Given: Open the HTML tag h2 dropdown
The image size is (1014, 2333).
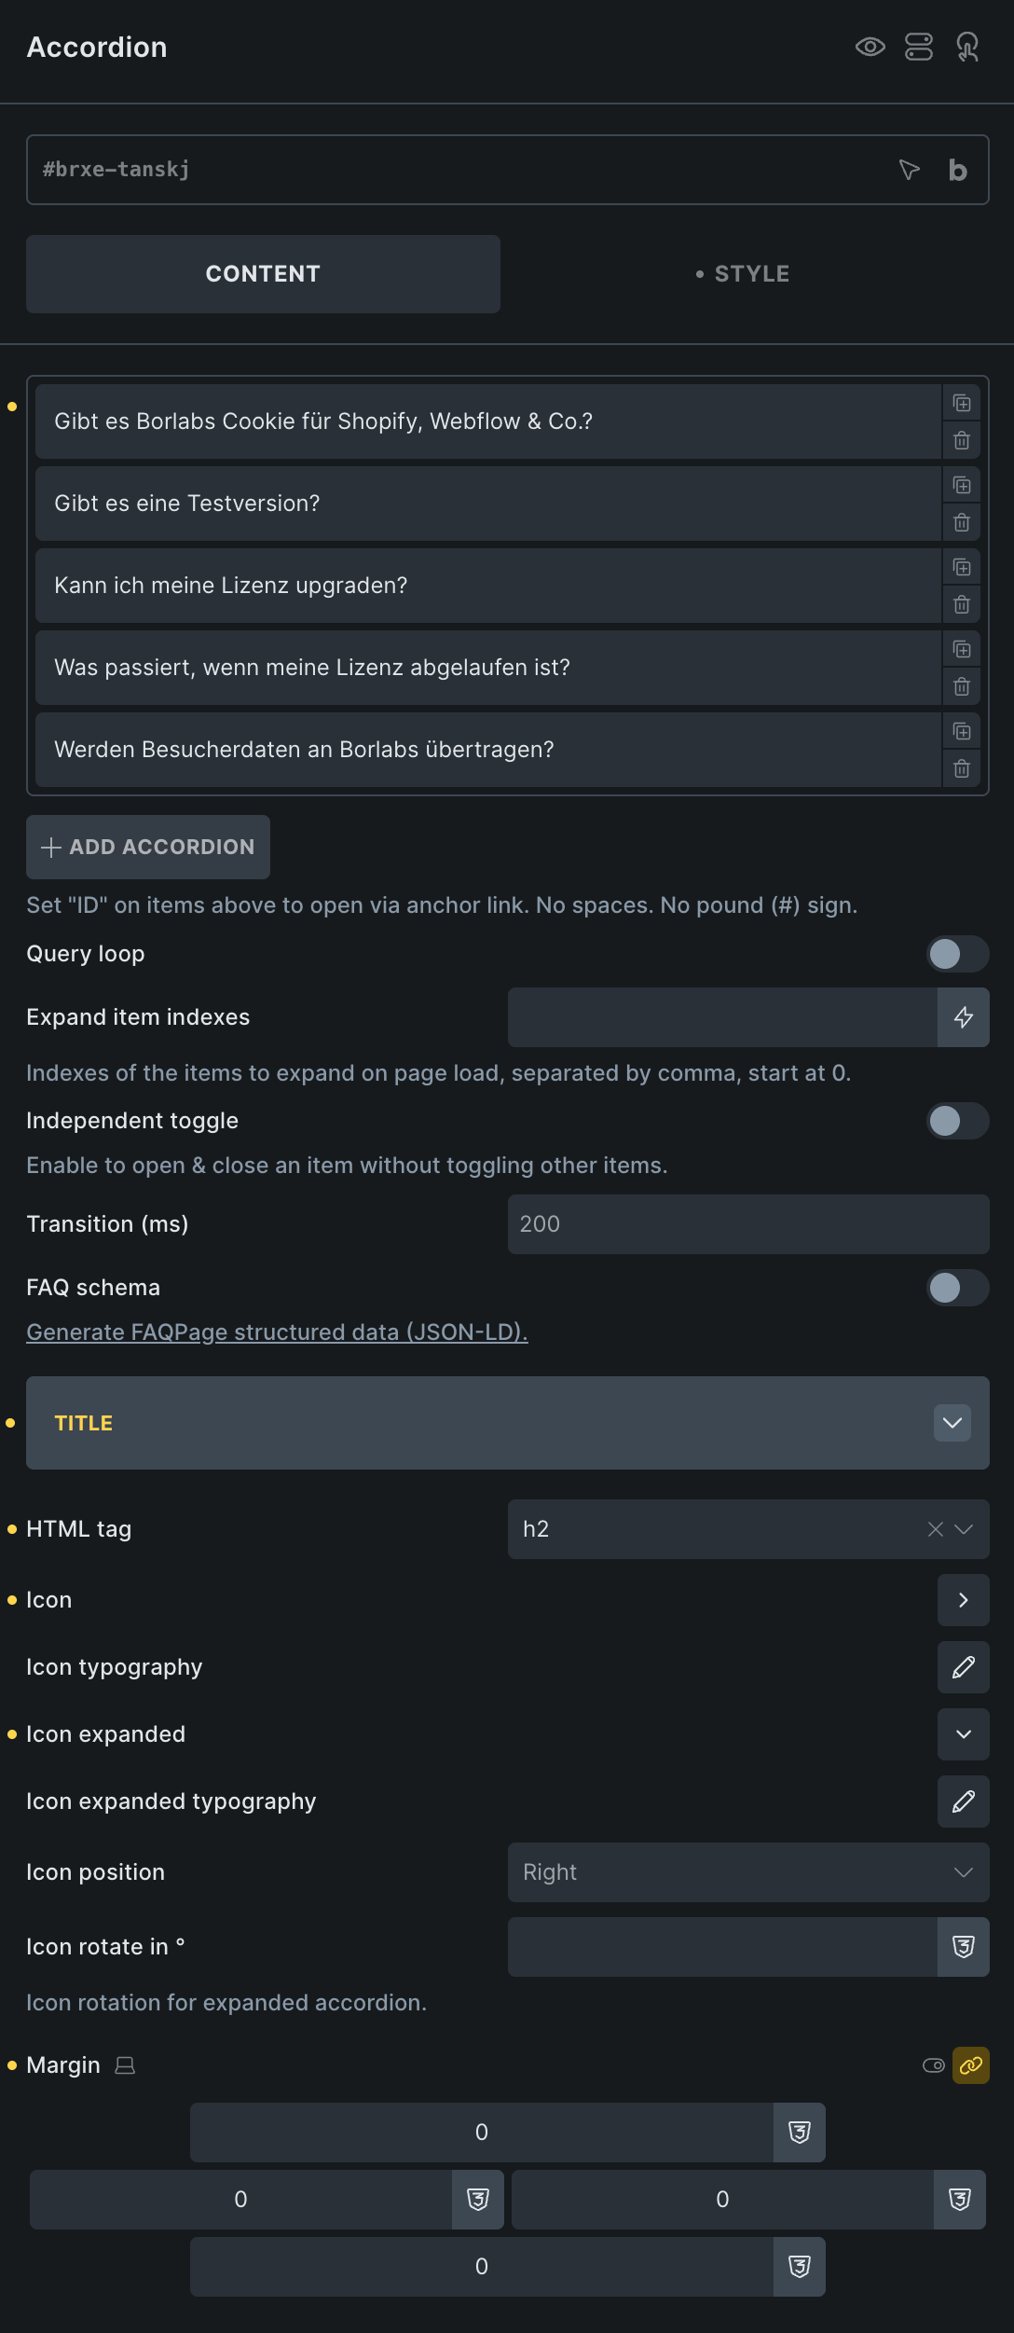Looking at the screenshot, I should click(x=964, y=1529).
